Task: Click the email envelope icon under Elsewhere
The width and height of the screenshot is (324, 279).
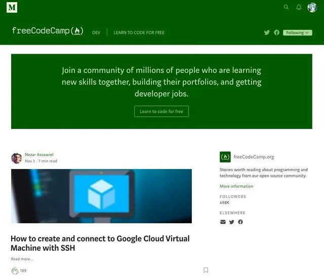Action: coord(223,222)
